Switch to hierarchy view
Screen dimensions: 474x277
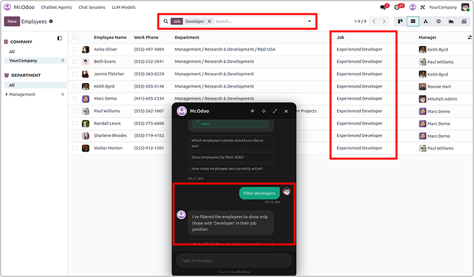click(425, 21)
